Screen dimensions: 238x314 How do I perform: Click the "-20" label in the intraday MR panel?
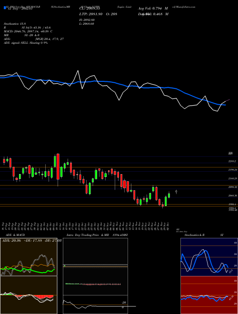coord(124,303)
